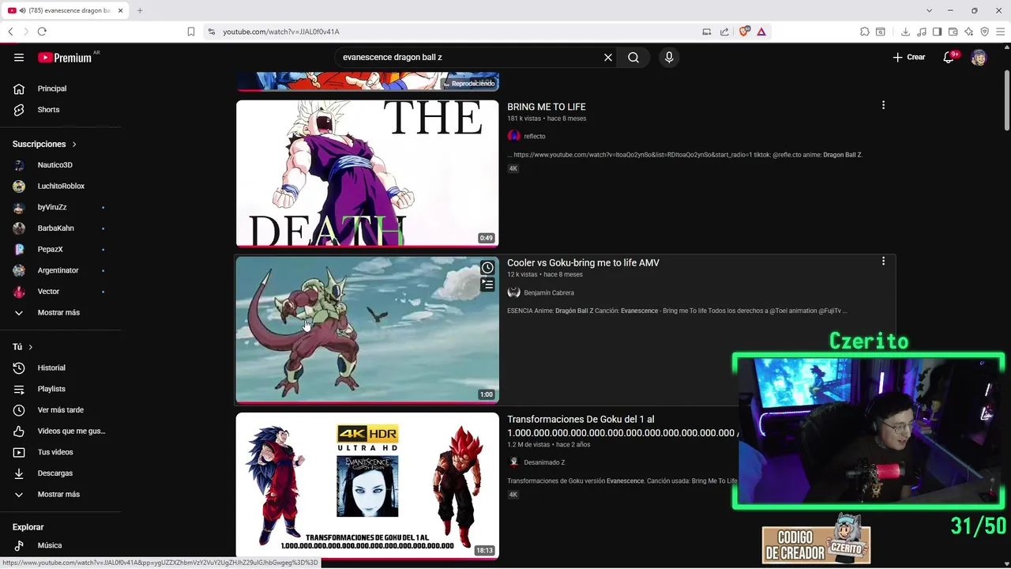Viewport: 1011px width, 569px height.
Task: Play the Cooler vs Goku AMV thumbnail
Action: point(367,330)
